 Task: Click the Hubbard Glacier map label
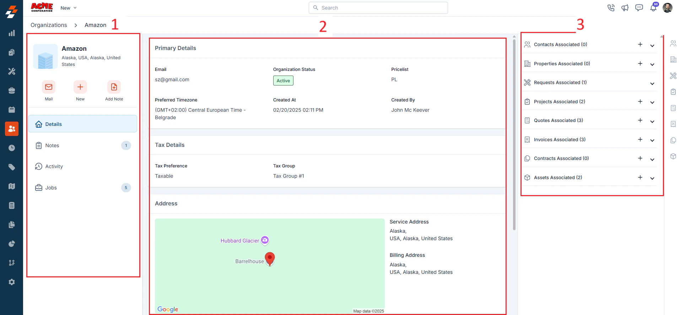pos(240,241)
